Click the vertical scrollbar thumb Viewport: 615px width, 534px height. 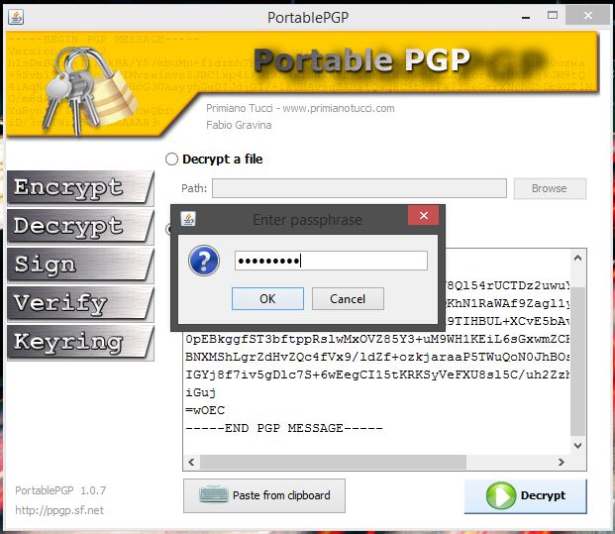pyautogui.click(x=577, y=361)
